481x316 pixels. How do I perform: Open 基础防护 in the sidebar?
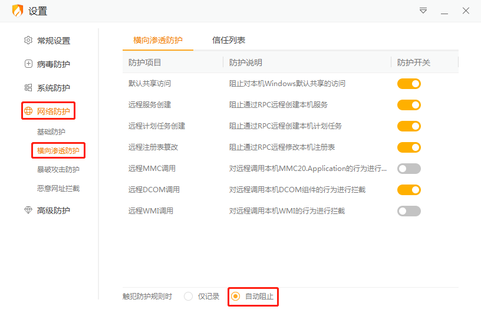51,132
